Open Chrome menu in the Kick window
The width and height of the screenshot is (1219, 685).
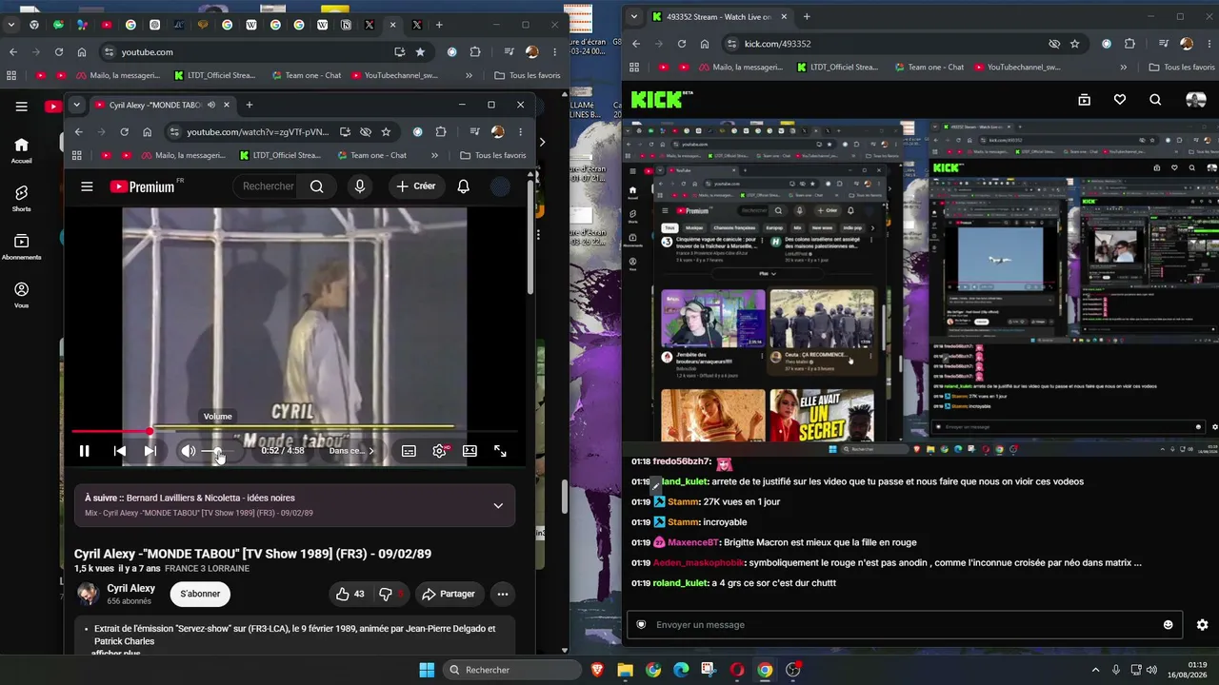click(x=1209, y=44)
